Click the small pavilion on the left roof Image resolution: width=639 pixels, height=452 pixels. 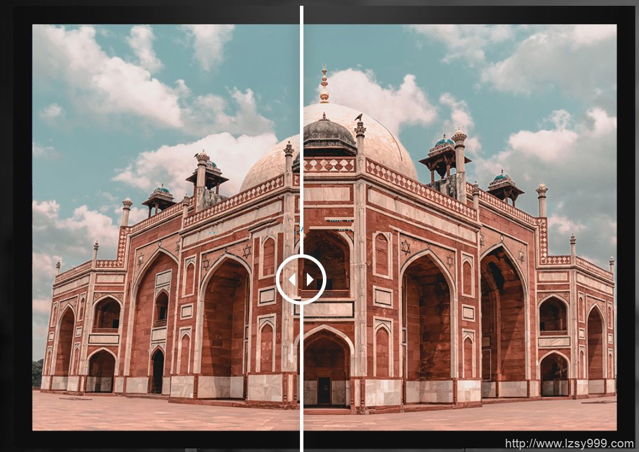tap(159, 198)
